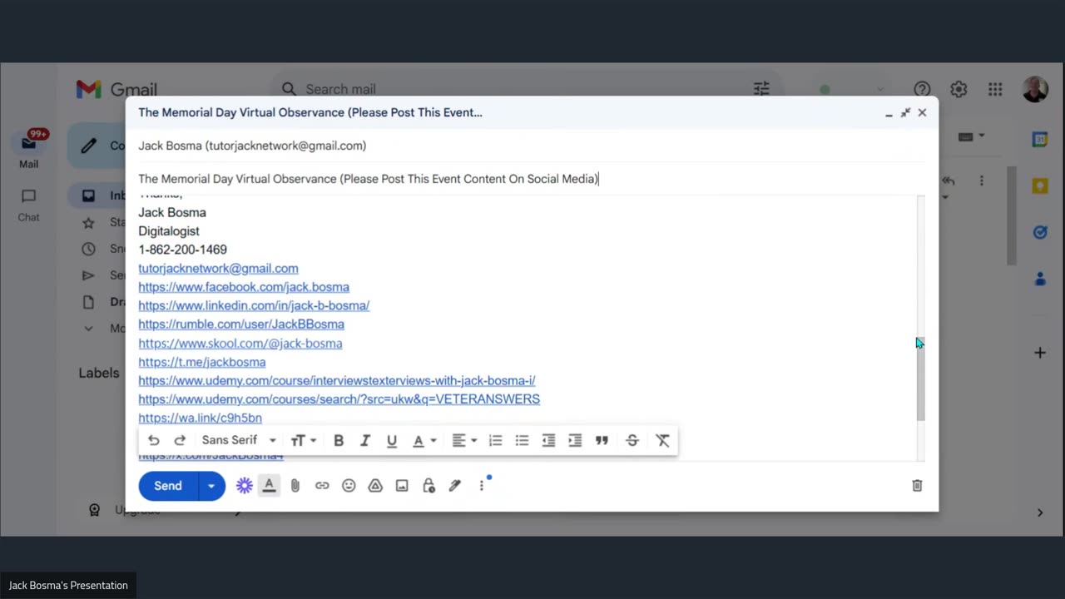Open the tutorjacknetwork@gmail.com link
The height and width of the screenshot is (599, 1065).
click(218, 269)
